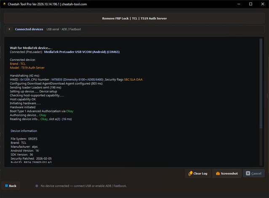
Task: Click the scrollbar track below the thumb
Action: (x=261, y=147)
